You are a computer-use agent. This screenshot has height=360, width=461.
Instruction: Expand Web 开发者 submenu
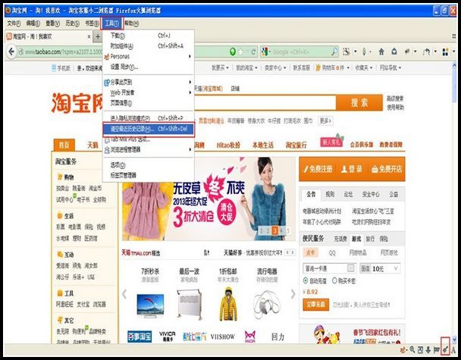pyautogui.click(x=190, y=92)
